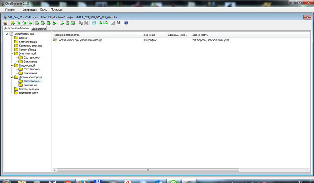The height and width of the screenshot is (183, 314).
Task: Click the Firefox icon in the taskbar
Action: coord(82,181)
